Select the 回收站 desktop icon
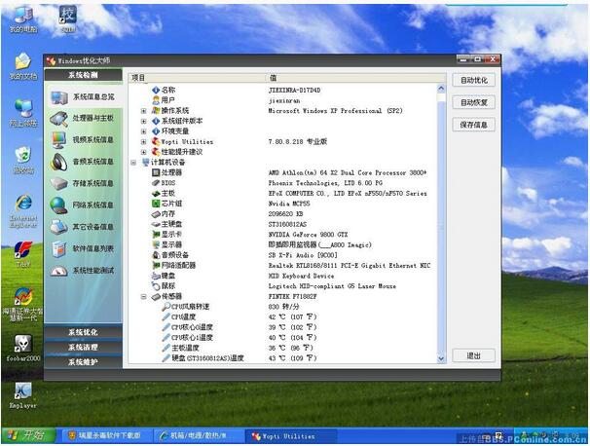Screen dimensions: 590x446 point(23,160)
